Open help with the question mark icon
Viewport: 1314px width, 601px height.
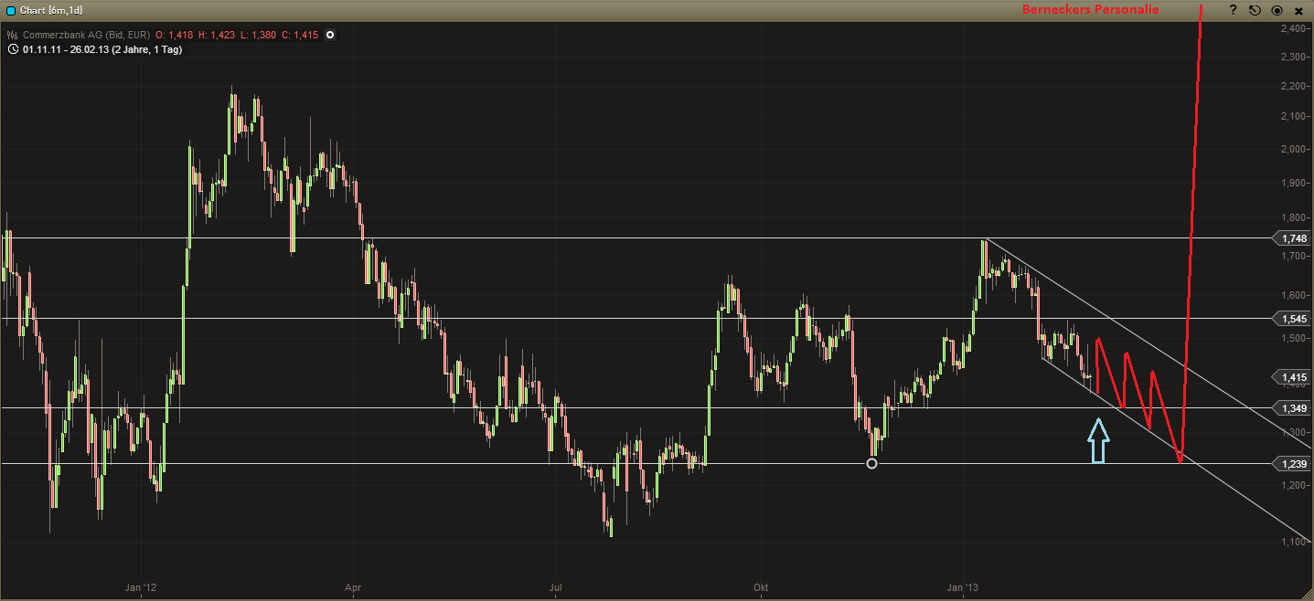point(1233,10)
